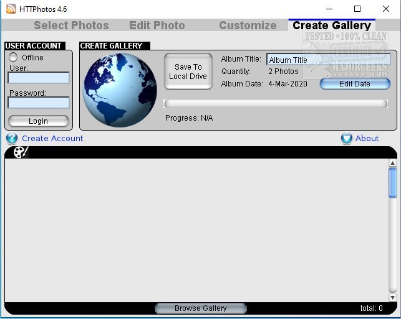This screenshot has height=319, width=401.
Task: Select the Album Title text box
Action: (x=328, y=60)
